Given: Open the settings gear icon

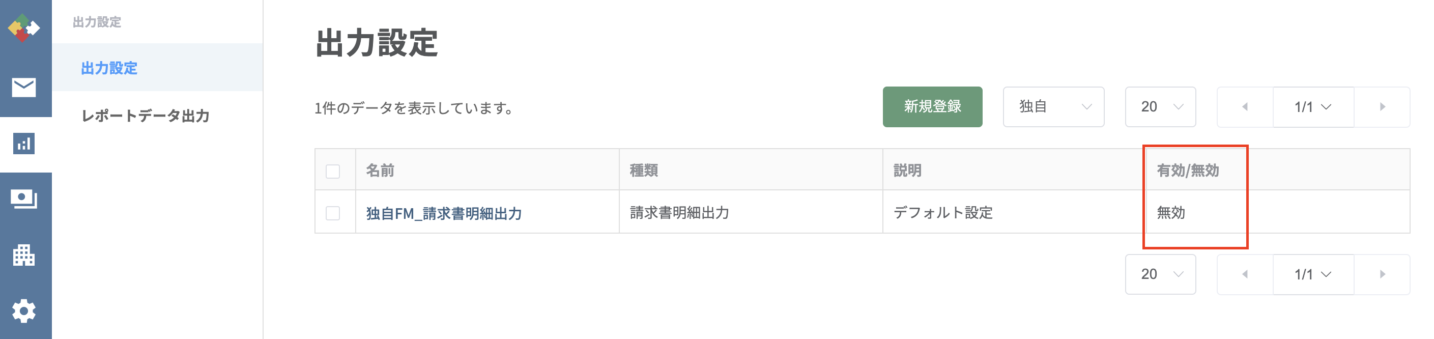Looking at the screenshot, I should tap(24, 310).
